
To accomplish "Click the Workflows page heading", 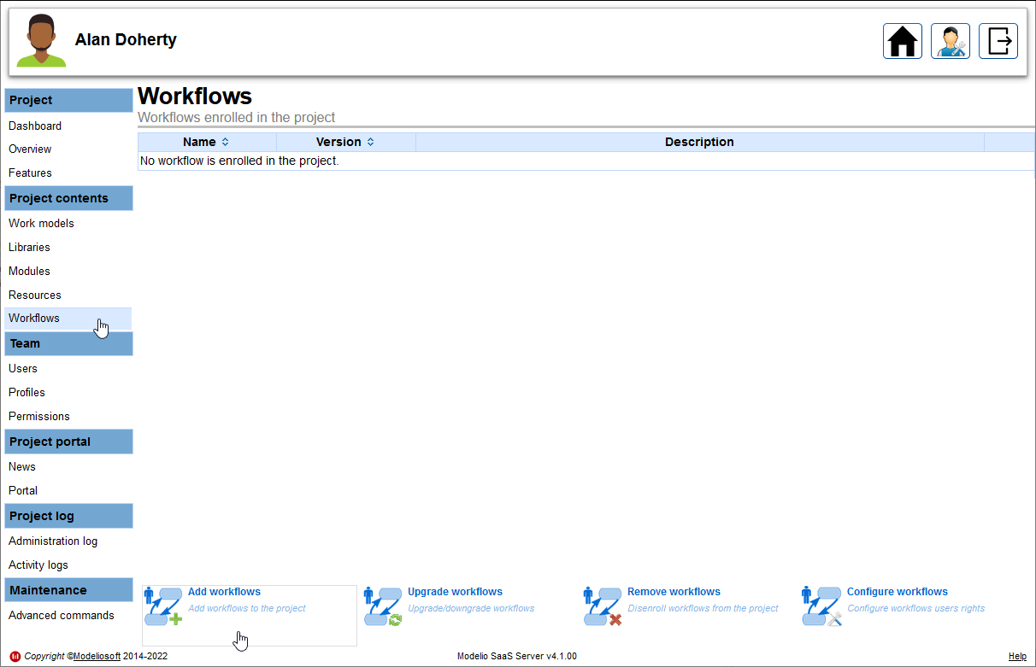I will tap(195, 96).
